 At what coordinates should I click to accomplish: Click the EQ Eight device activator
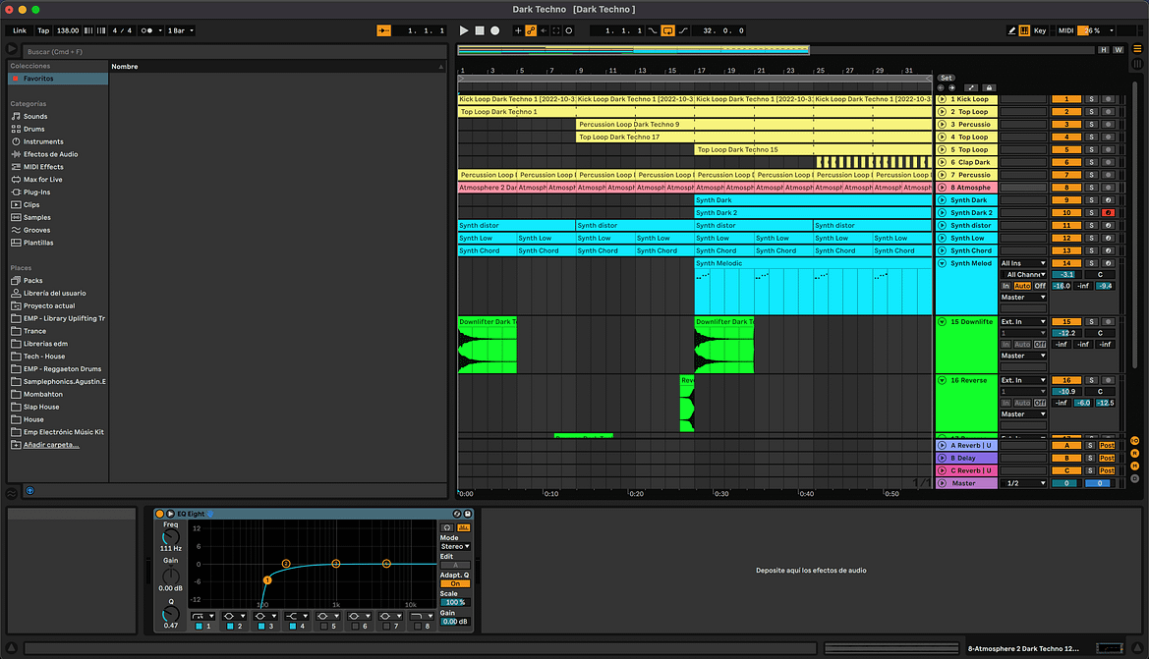(x=159, y=514)
